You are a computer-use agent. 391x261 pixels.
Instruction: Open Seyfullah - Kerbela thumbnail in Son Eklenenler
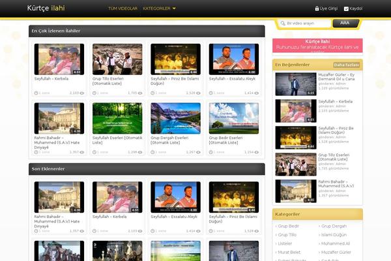click(117, 197)
